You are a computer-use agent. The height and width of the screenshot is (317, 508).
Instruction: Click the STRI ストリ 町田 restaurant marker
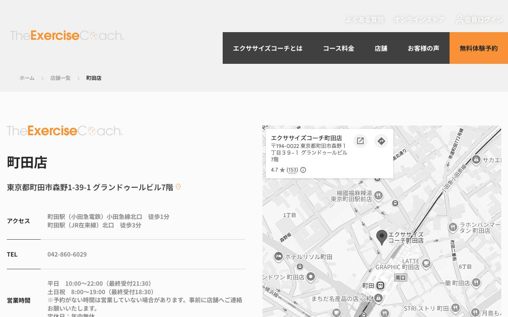click(455, 308)
